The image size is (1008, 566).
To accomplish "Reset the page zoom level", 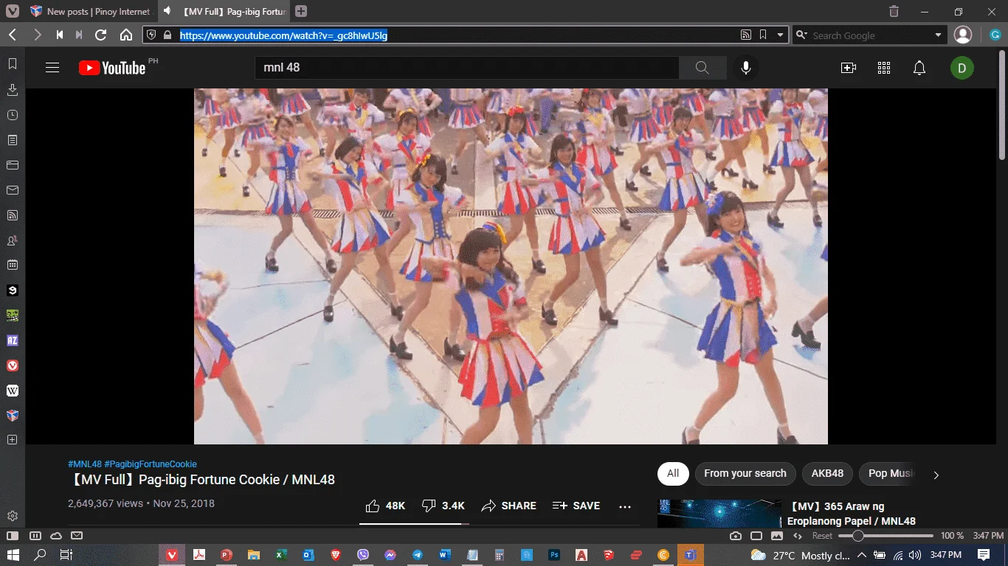I will (822, 536).
